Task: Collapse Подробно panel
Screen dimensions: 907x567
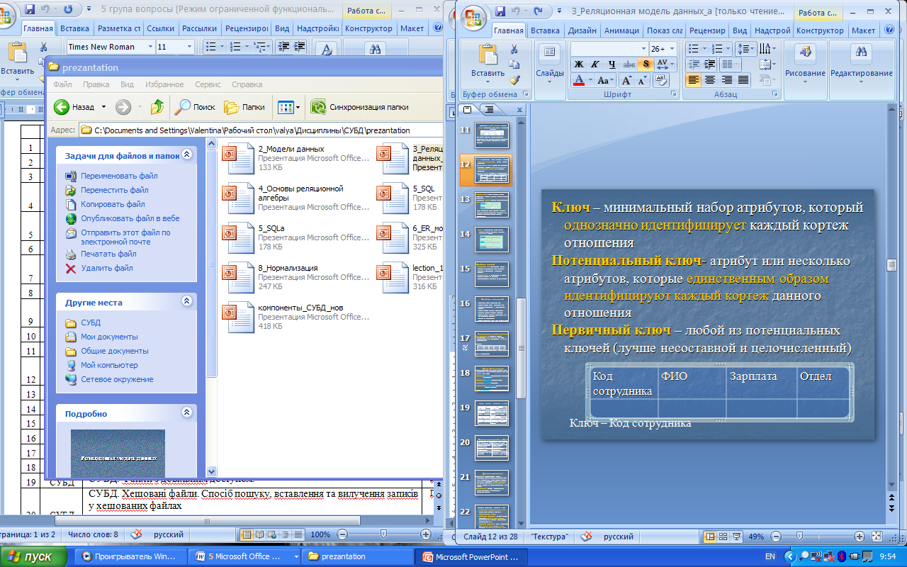Action: point(187,412)
